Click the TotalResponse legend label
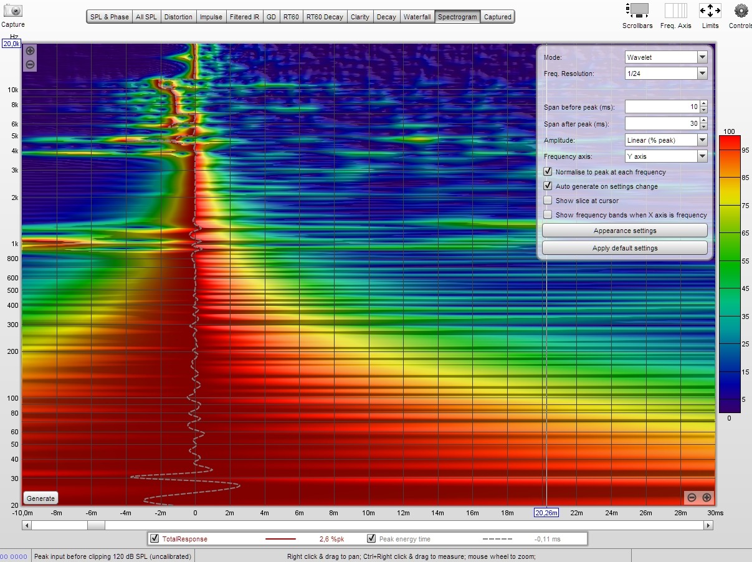752x562 pixels. (185, 539)
